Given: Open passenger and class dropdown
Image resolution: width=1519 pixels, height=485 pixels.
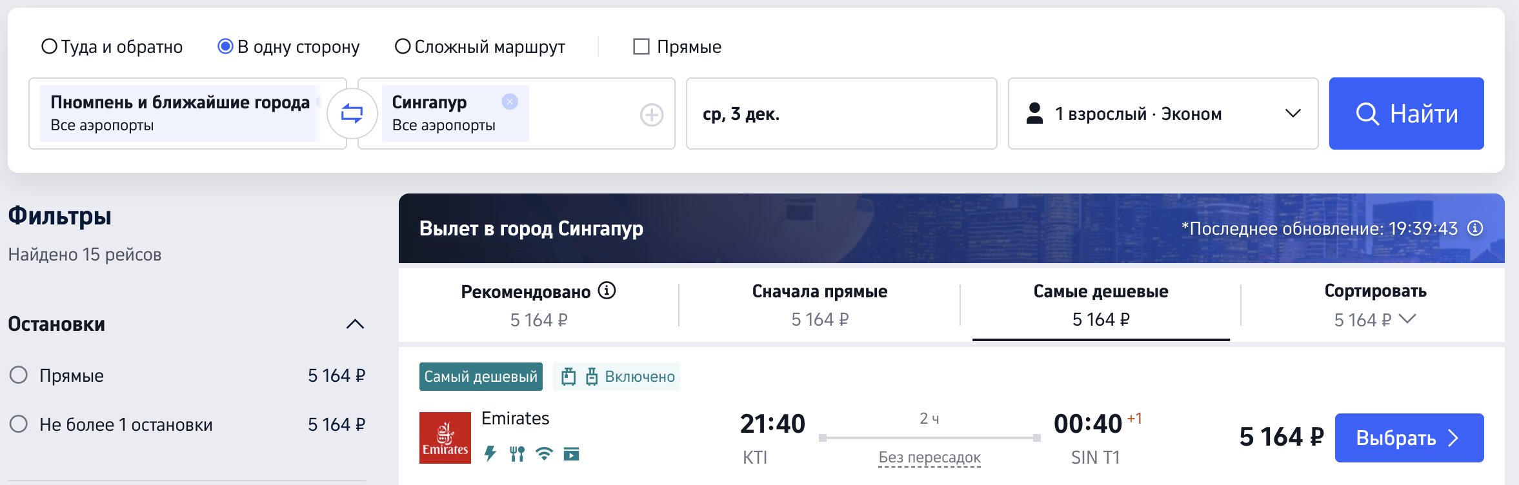Looking at the screenshot, I should [x=1163, y=114].
